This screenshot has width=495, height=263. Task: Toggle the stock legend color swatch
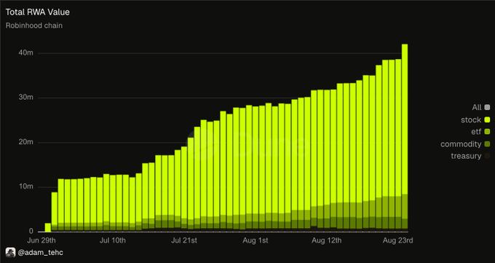[x=487, y=119]
